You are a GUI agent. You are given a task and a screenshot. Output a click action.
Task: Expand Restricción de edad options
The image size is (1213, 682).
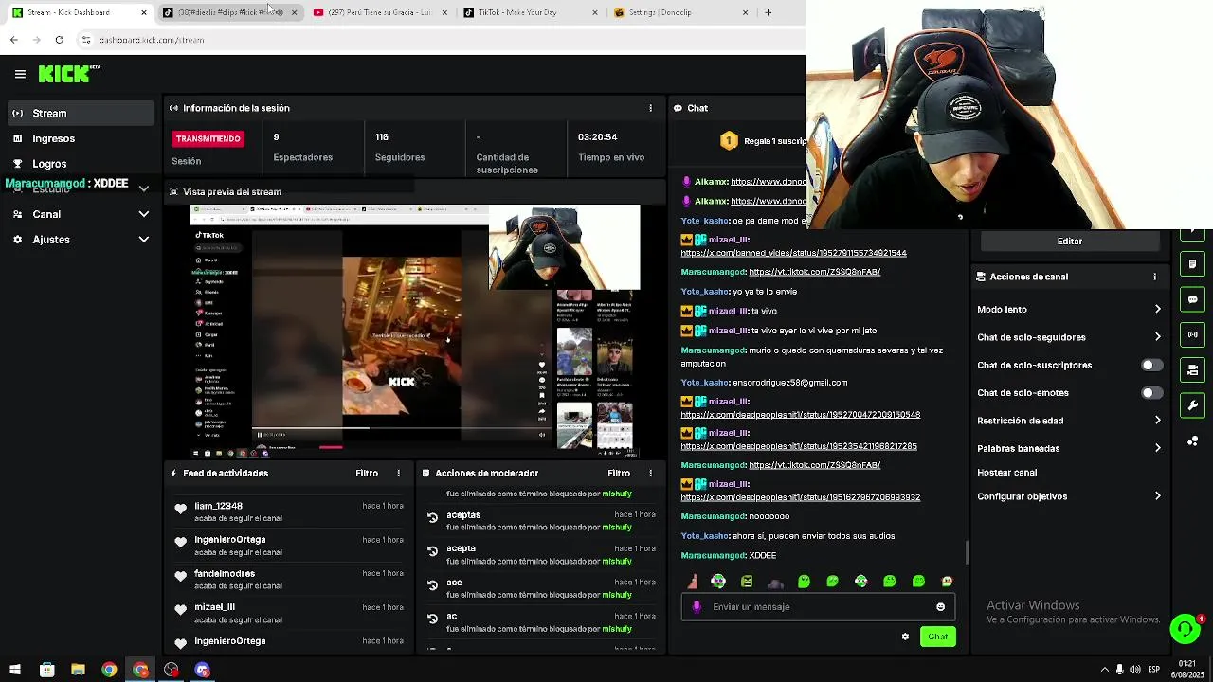click(1069, 421)
